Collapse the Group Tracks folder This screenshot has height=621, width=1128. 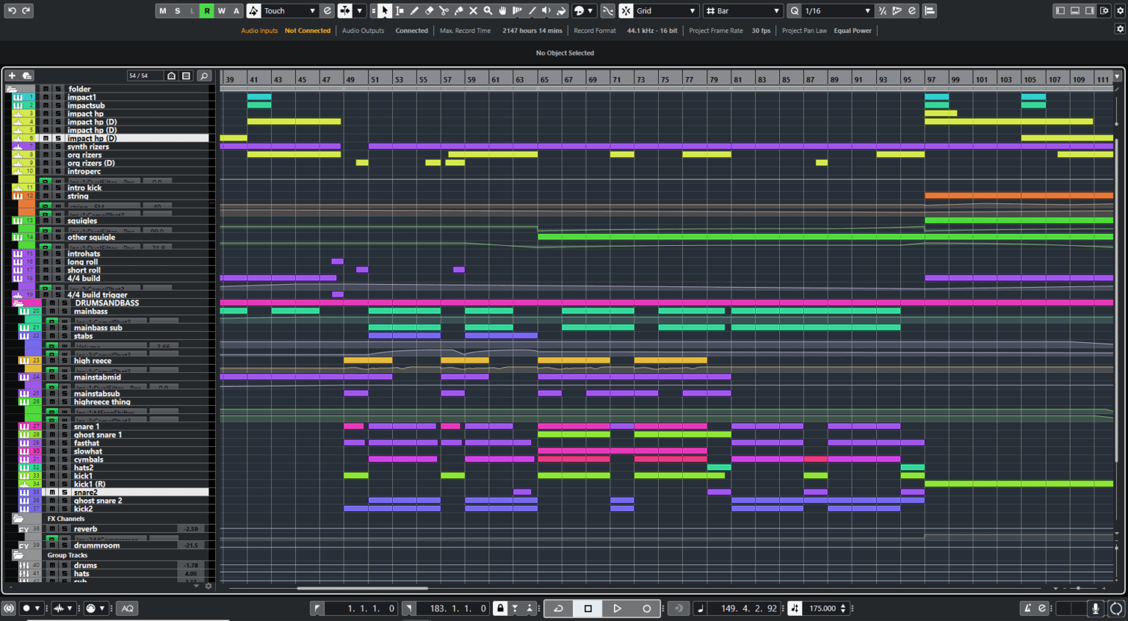(18, 556)
